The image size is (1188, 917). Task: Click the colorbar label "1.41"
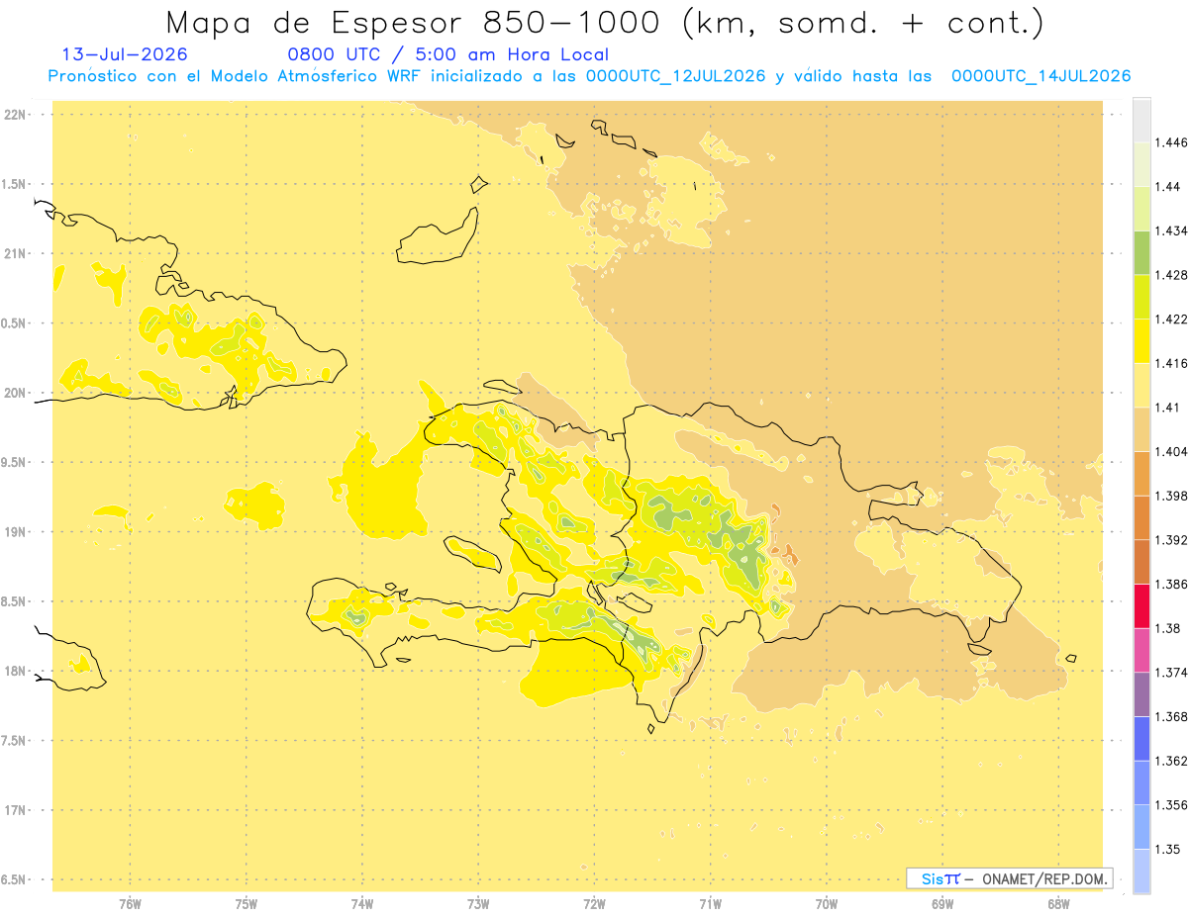pyautogui.click(x=1168, y=408)
